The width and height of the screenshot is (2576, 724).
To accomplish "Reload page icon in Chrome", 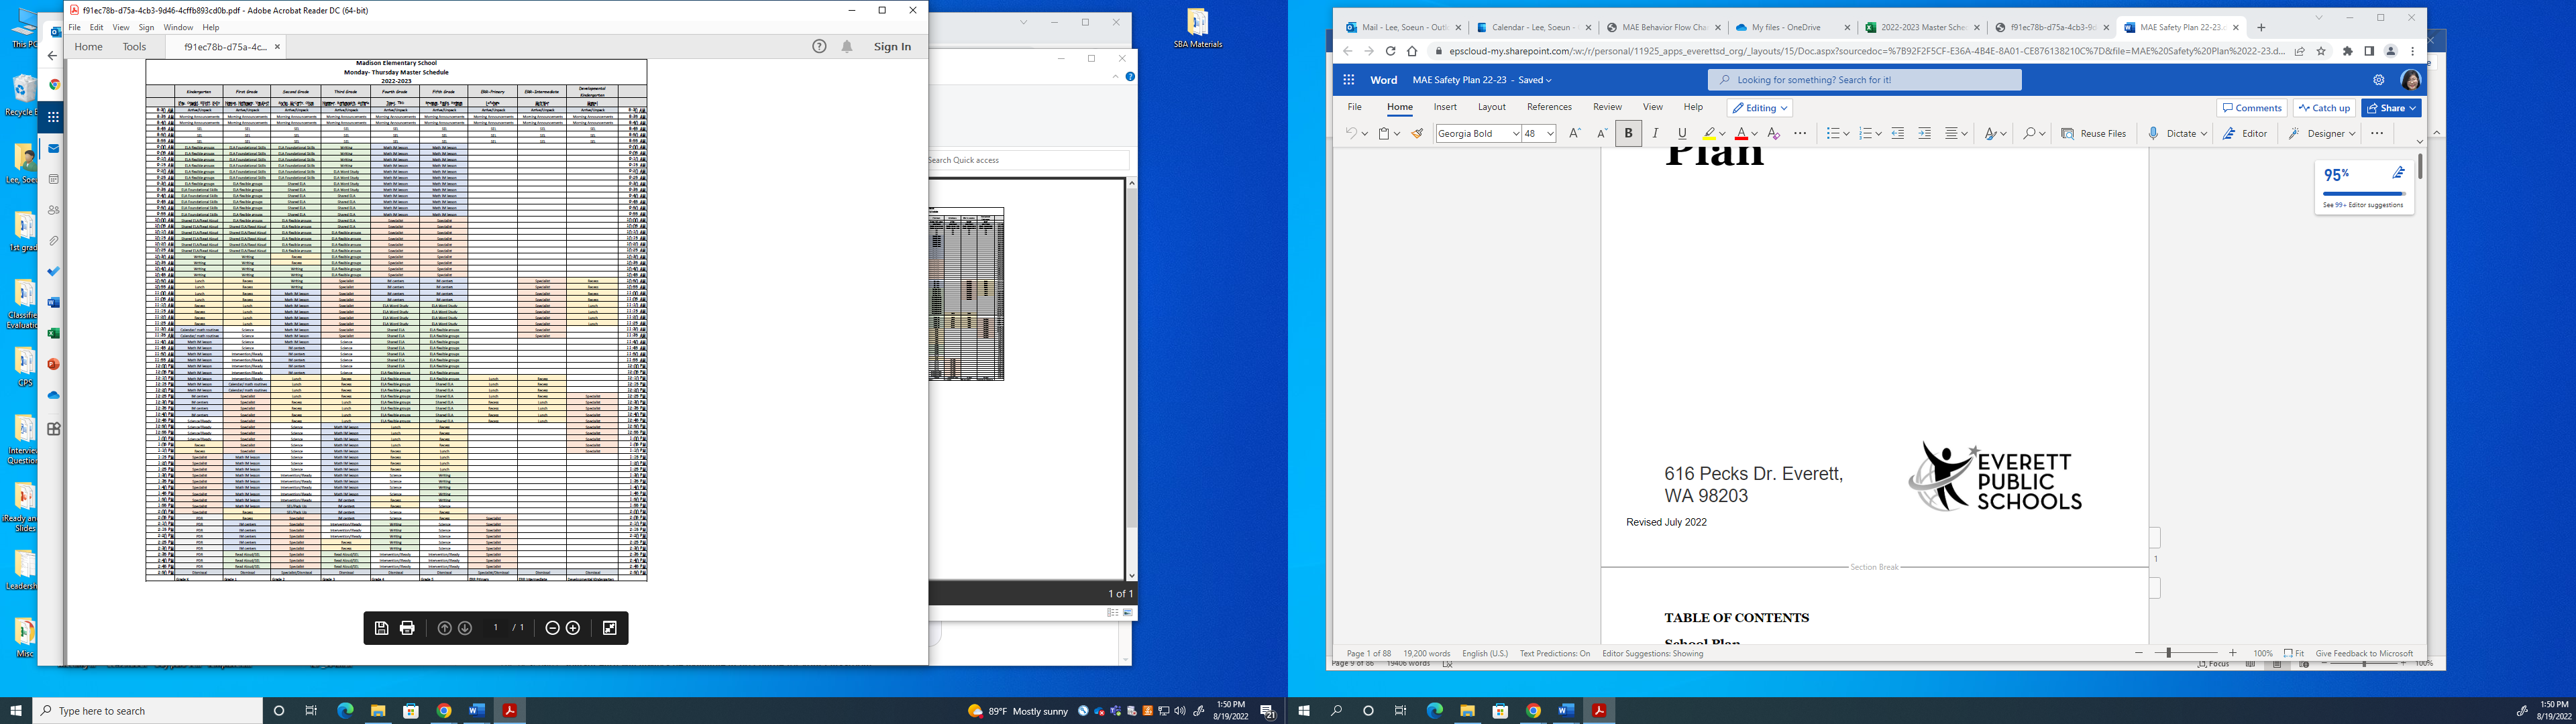I will (x=1390, y=51).
